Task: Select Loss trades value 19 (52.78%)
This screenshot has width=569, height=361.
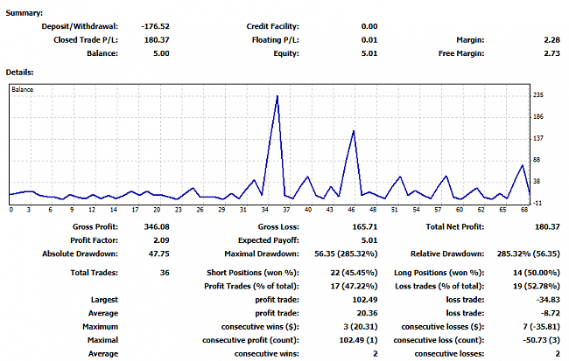Action: coord(537,286)
